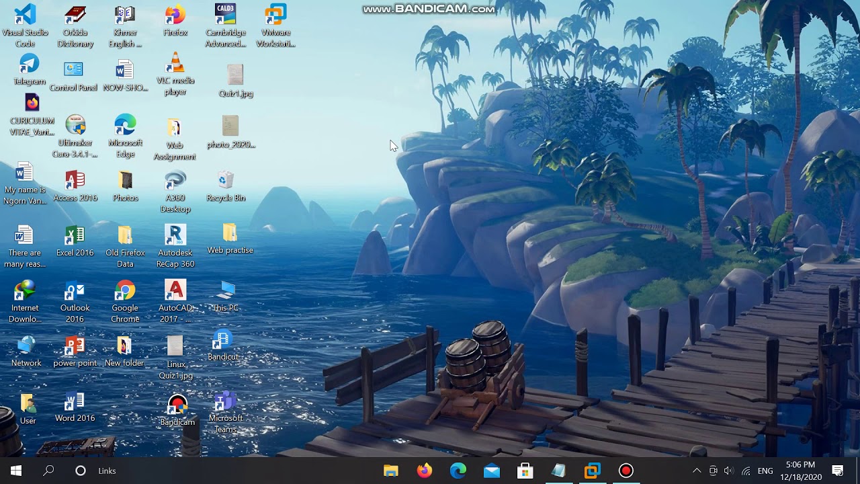Screen dimensions: 860x484
Task: Open Control Panel desktop icon
Action: pos(73,75)
